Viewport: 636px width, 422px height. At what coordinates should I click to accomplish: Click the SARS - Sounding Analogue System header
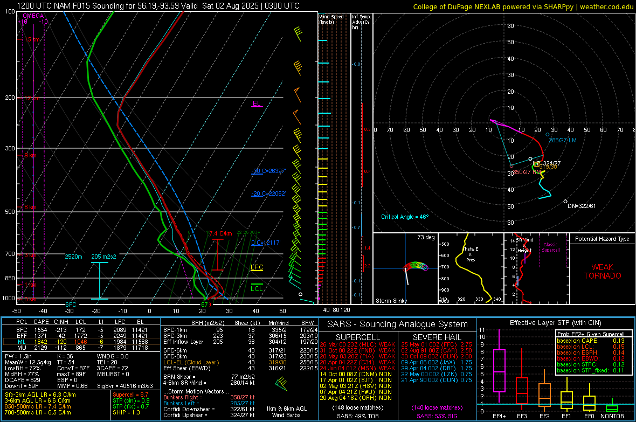pos(398,324)
